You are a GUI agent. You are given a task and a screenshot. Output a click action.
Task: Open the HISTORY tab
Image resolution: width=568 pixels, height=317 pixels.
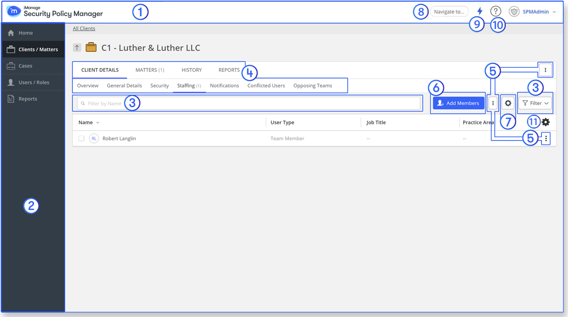pyautogui.click(x=192, y=70)
